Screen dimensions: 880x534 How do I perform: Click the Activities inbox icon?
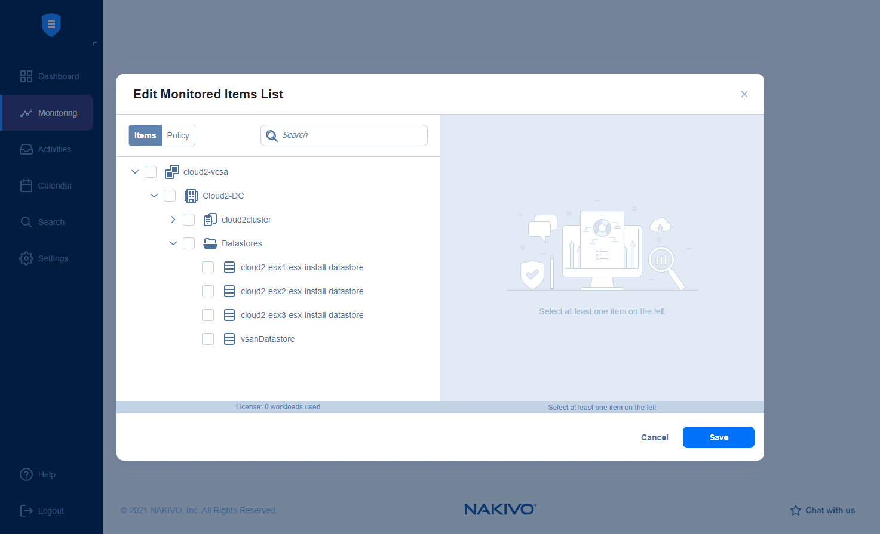pyautogui.click(x=26, y=149)
